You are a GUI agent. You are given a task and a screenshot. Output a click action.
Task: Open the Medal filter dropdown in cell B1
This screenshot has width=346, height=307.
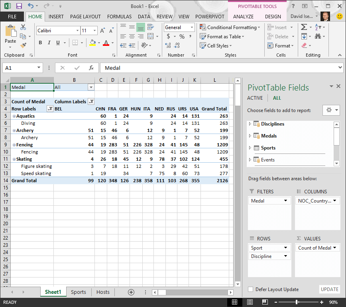(90, 87)
